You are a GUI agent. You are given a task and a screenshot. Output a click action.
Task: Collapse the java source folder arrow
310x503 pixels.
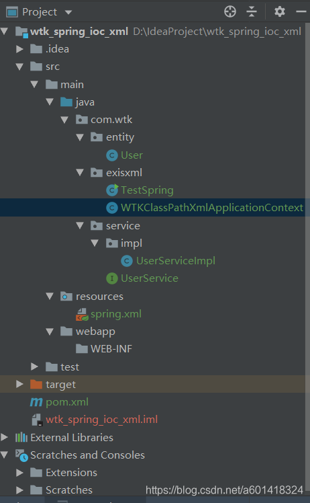(50, 102)
